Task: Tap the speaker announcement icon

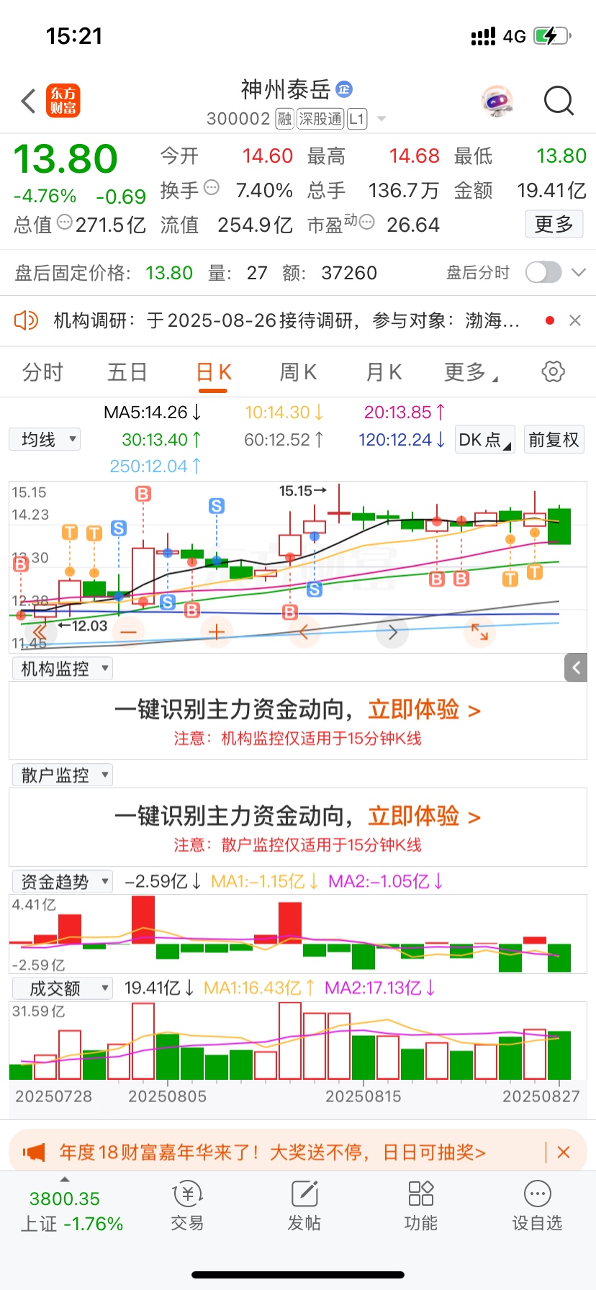Action: point(26,320)
